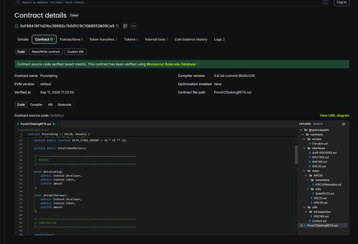The image size is (358, 244).
Task: Collapse the contracts folder chevron
Action: [303, 135]
